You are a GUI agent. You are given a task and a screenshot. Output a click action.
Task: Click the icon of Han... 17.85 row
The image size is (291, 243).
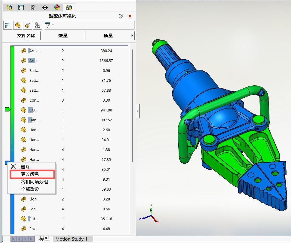(24, 159)
